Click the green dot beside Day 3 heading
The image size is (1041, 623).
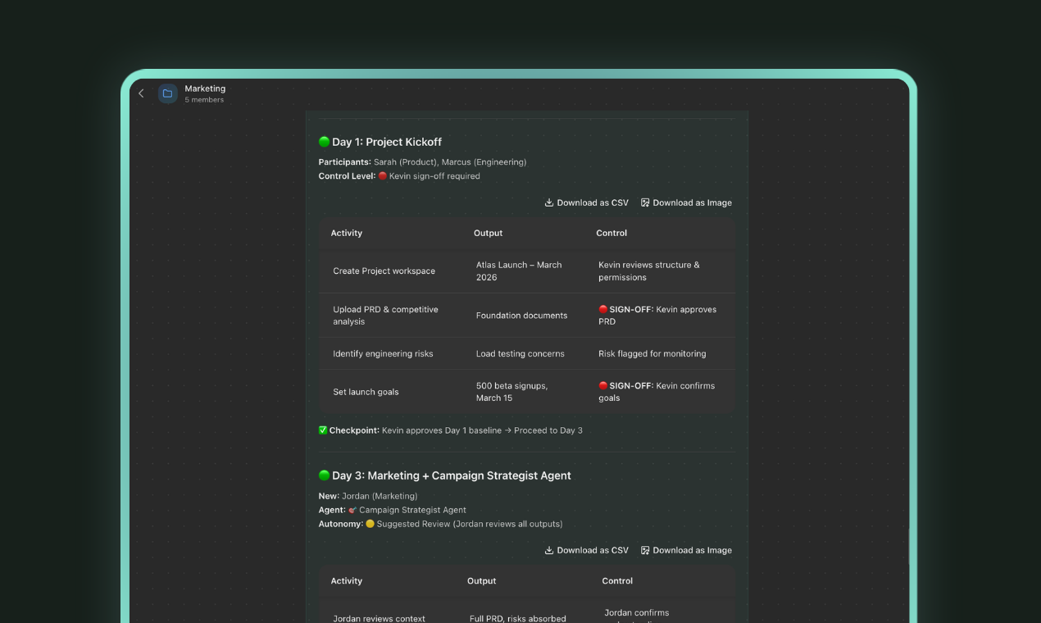[323, 475]
